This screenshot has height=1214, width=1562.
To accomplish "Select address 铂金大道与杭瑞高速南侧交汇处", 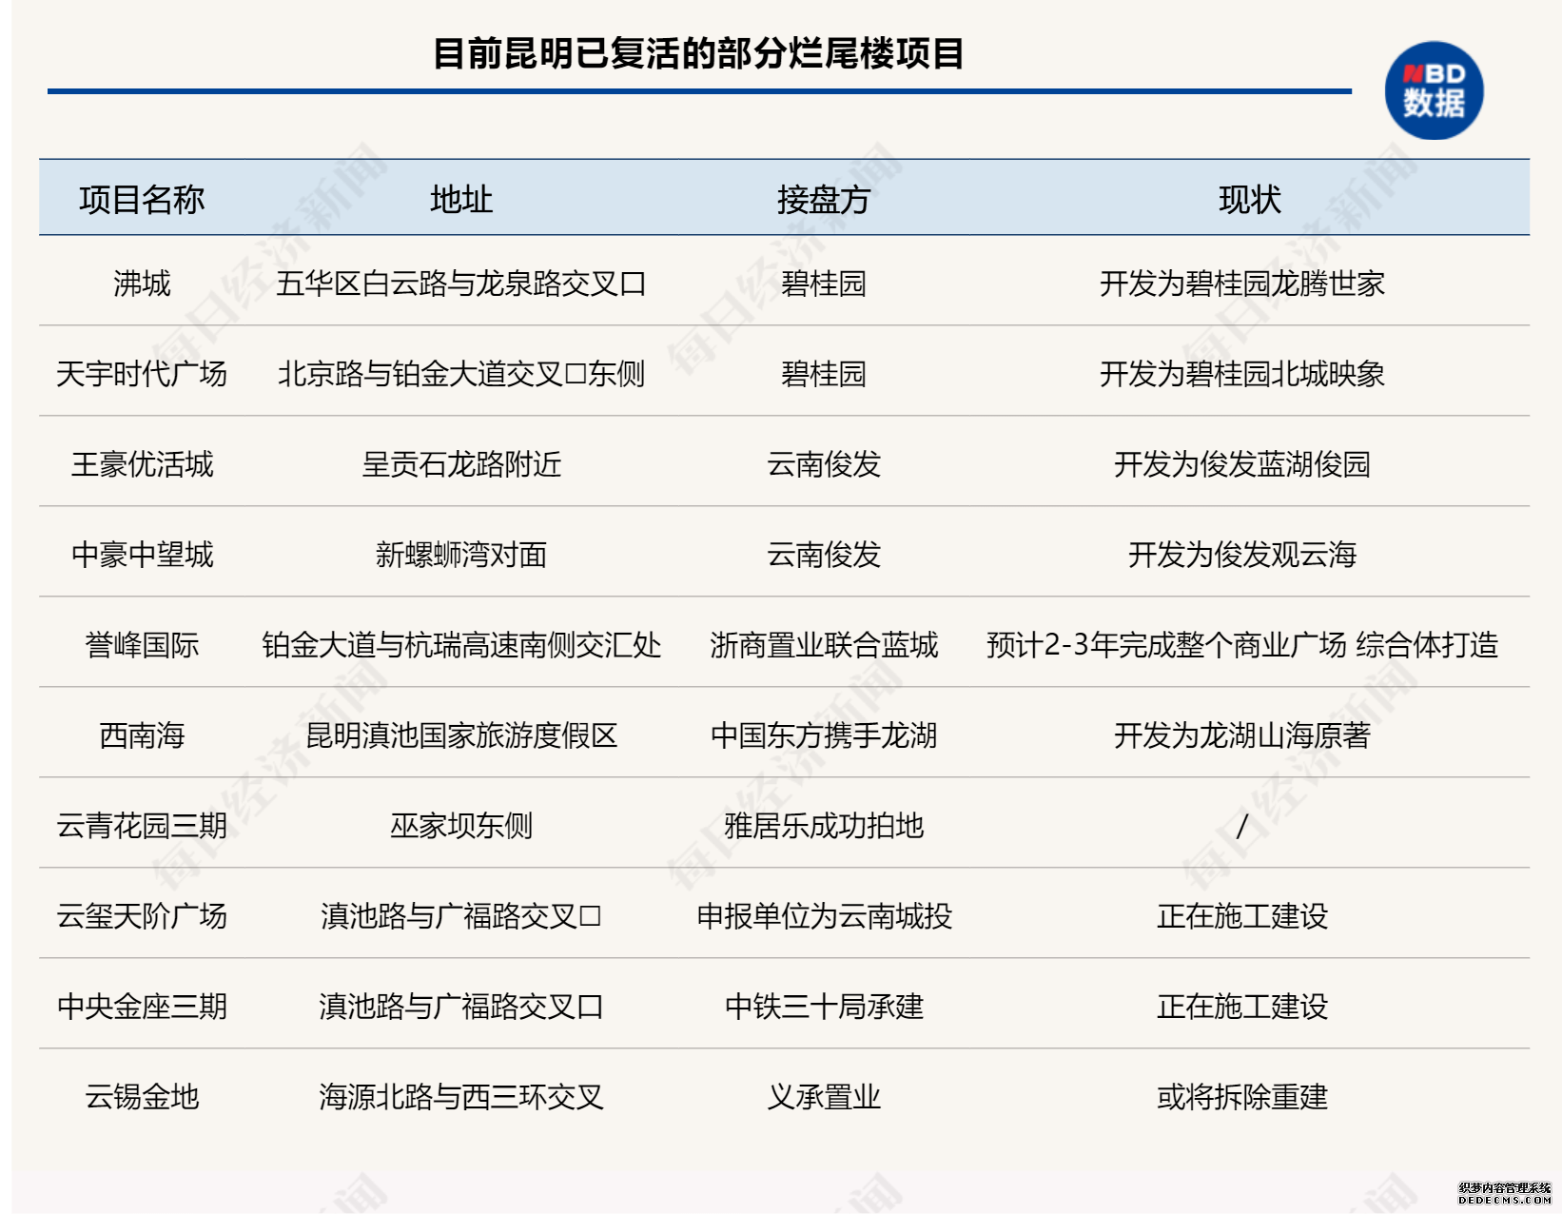I will coord(461,645).
